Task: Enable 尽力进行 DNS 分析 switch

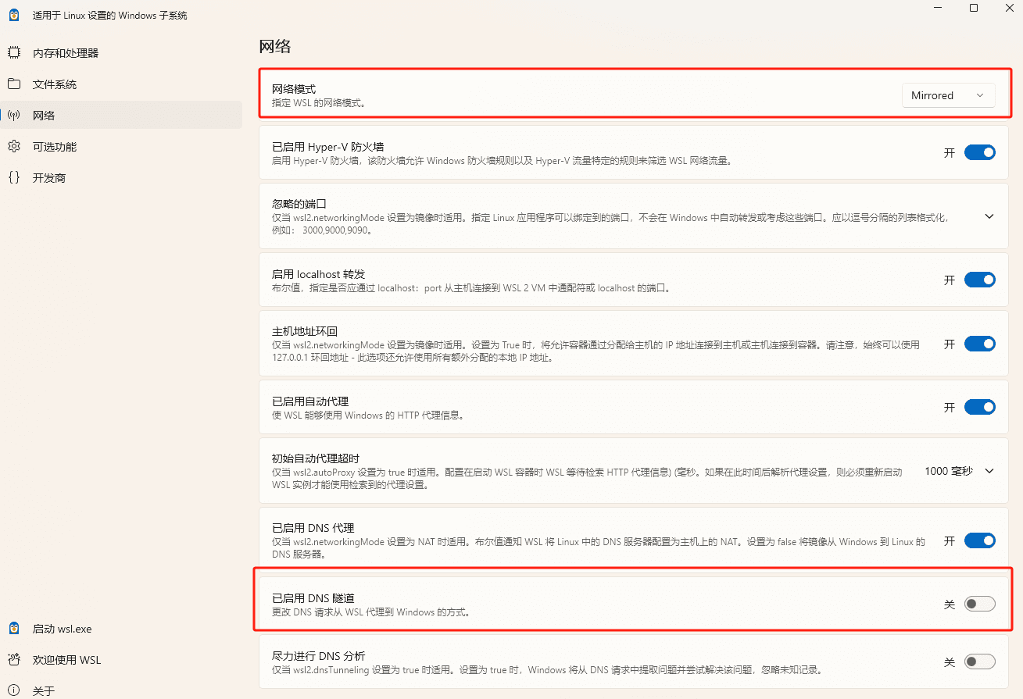Action: point(979,662)
